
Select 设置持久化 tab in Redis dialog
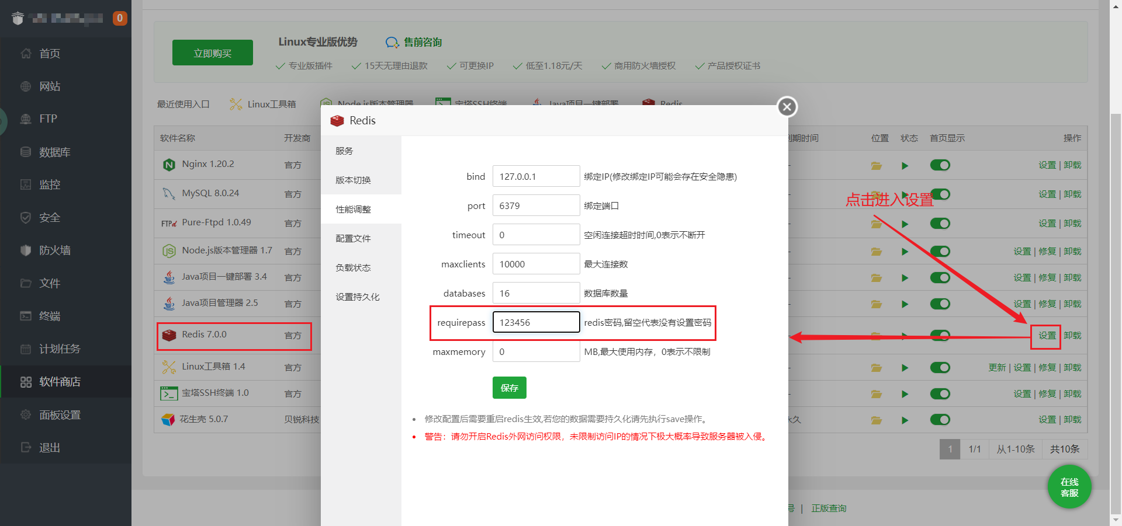tap(361, 297)
